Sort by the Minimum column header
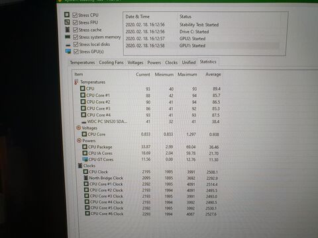 point(164,75)
